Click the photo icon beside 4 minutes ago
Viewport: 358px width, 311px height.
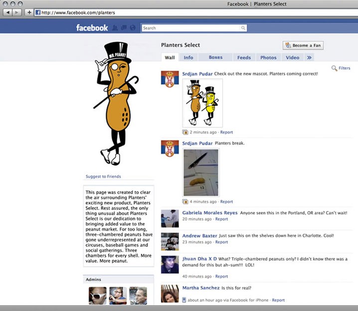(x=185, y=202)
